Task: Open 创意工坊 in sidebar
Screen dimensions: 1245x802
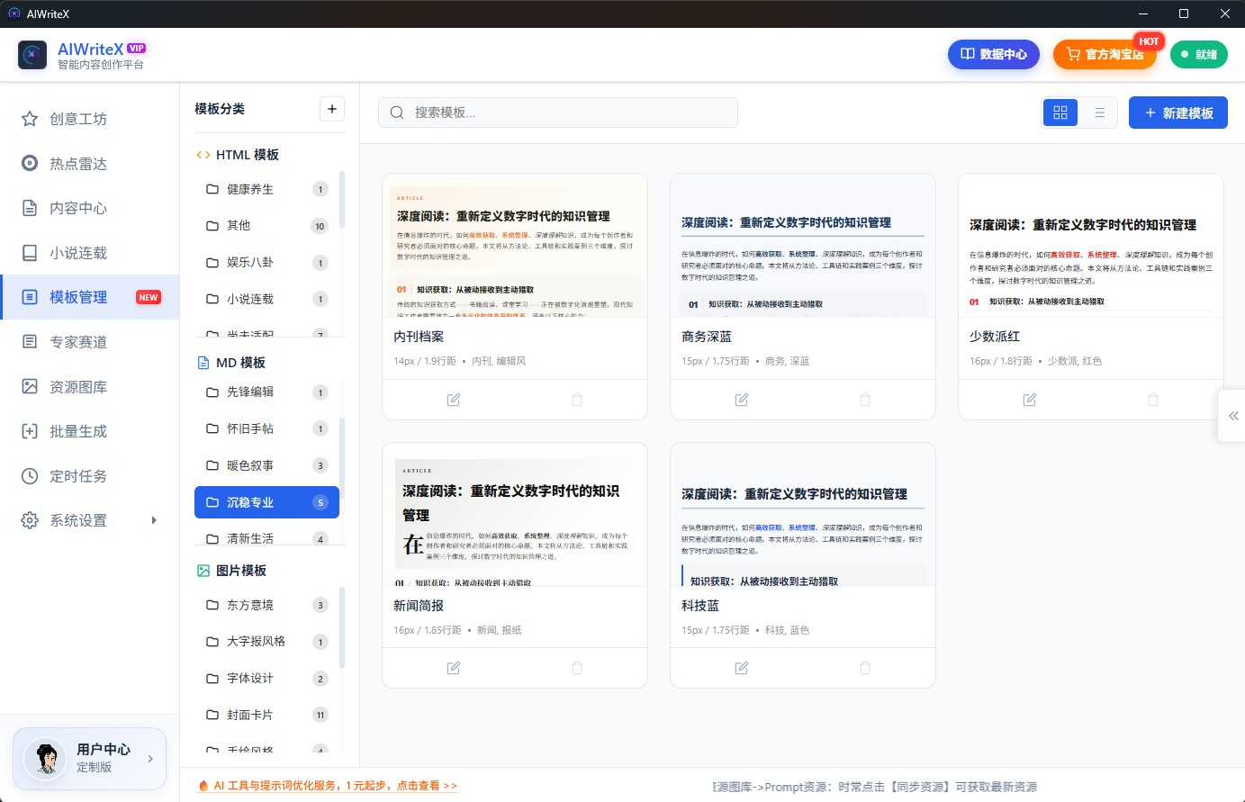Action: (x=90, y=119)
